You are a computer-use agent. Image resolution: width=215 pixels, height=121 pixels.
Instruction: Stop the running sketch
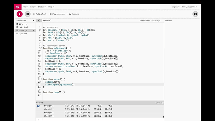[27, 14]
